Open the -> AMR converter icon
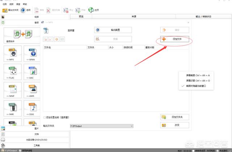 (32, 90)
